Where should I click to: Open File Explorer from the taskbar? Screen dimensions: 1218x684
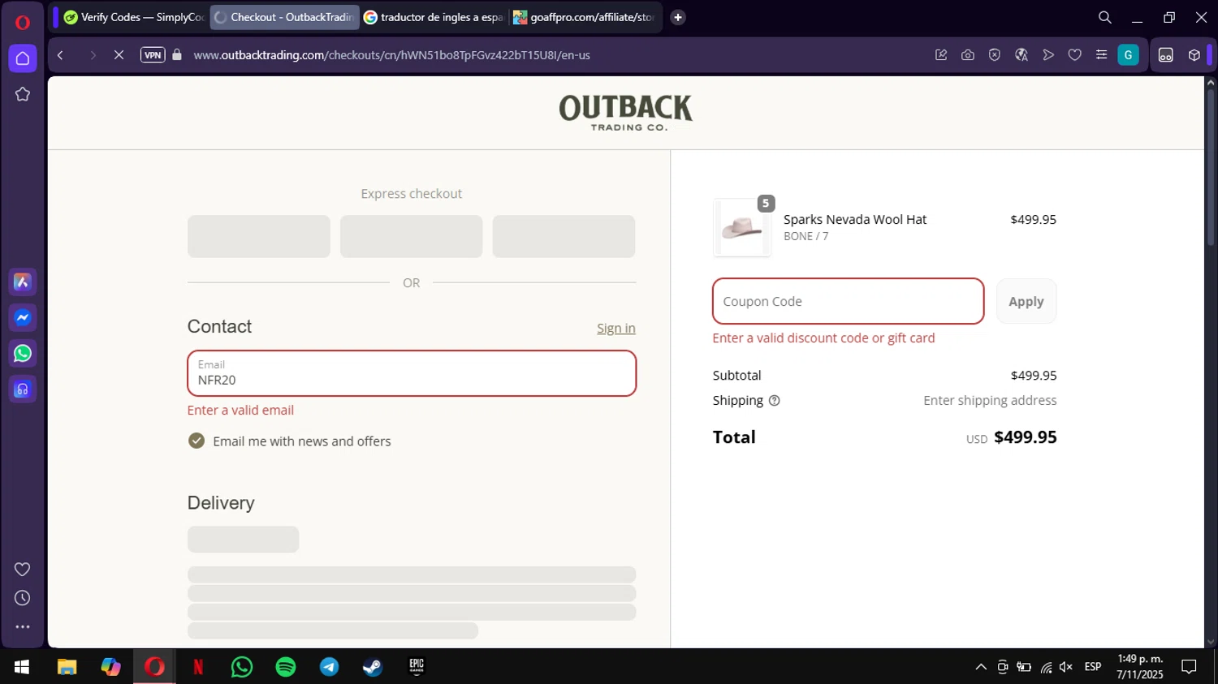pos(67,667)
